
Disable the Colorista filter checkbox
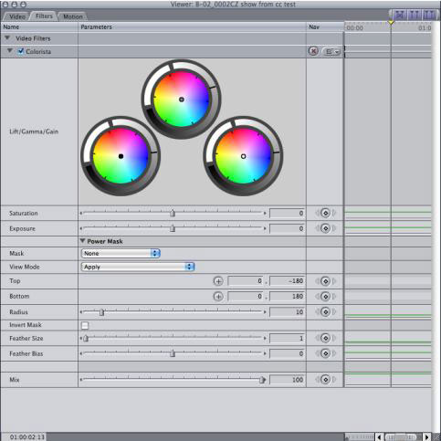click(21, 51)
